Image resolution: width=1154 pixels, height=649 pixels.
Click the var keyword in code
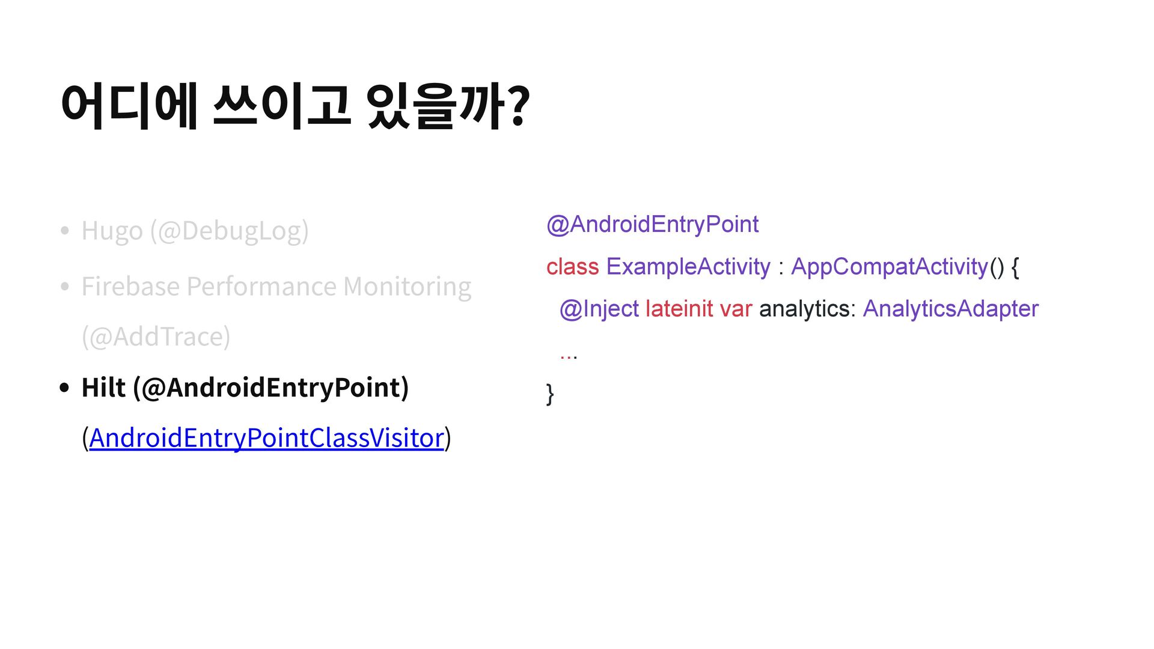coord(736,309)
